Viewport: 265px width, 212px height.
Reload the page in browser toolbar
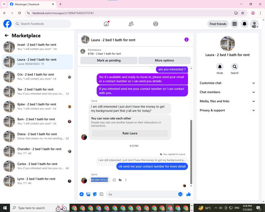(20, 13)
